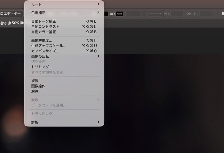Select 複製... menu item
224x153 pixels.
(64, 81)
